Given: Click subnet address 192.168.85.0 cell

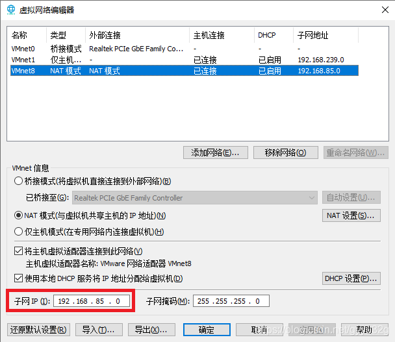Looking at the screenshot, I should pos(319,71).
